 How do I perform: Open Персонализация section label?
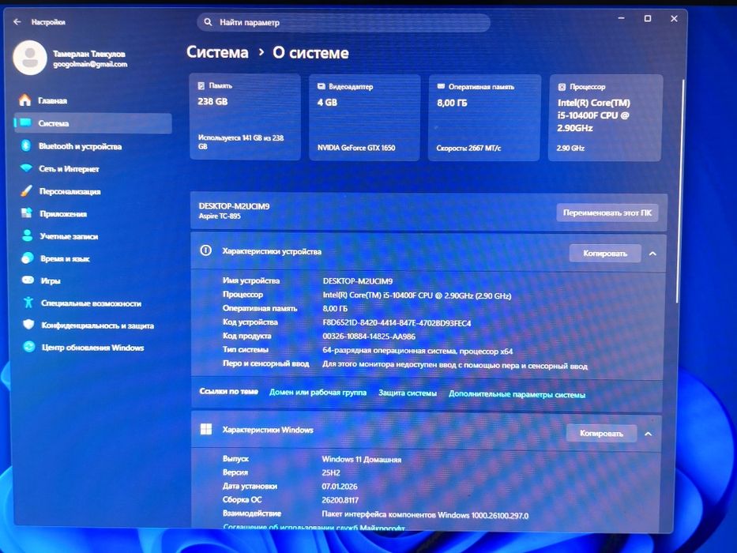[70, 191]
